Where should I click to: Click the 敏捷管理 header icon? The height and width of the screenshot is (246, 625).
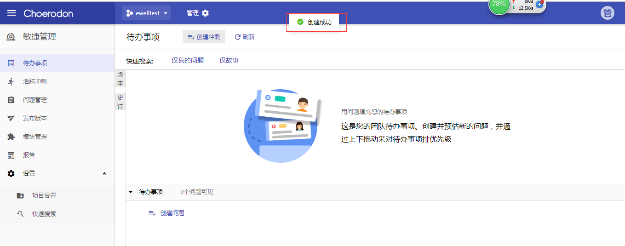[11, 37]
